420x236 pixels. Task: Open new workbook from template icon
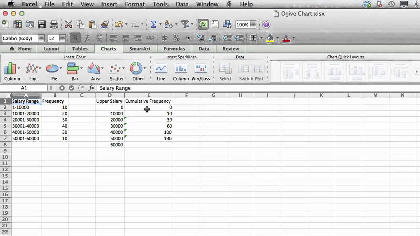pyautogui.click(x=17, y=24)
